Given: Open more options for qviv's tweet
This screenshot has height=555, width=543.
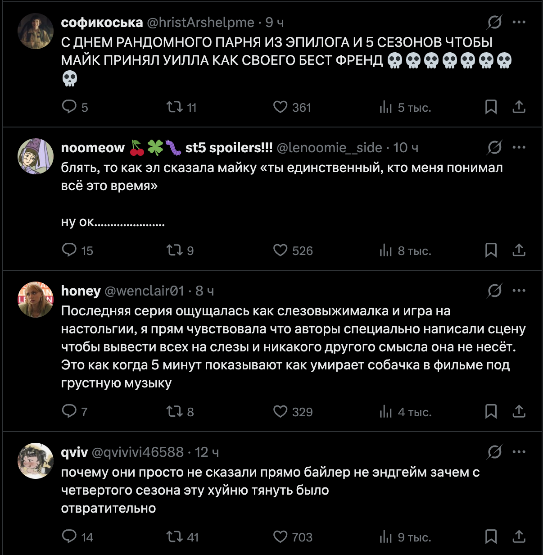Looking at the screenshot, I should (x=519, y=452).
